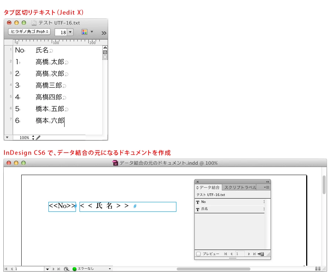Image resolution: width=330 pixels, height=276 pixels.
Task: Close the データ結合 panel with its X
Action: click(198, 182)
